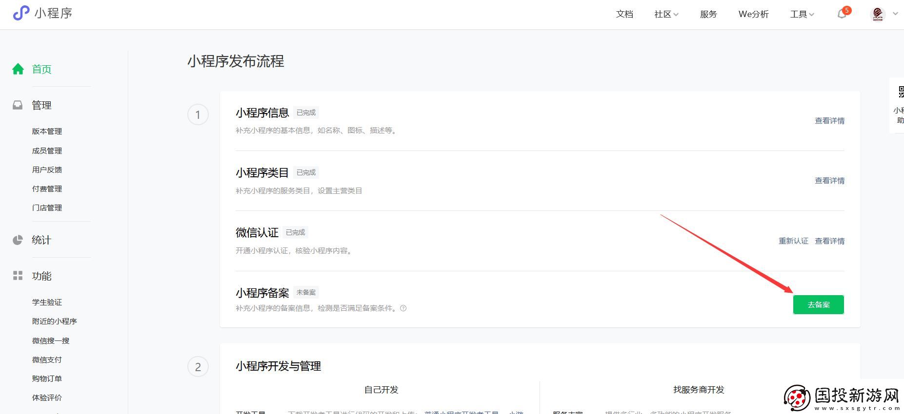Screen dimensions: 904x414
Task: Click 已完成 tag beside 小程序信息
Action: click(306, 113)
